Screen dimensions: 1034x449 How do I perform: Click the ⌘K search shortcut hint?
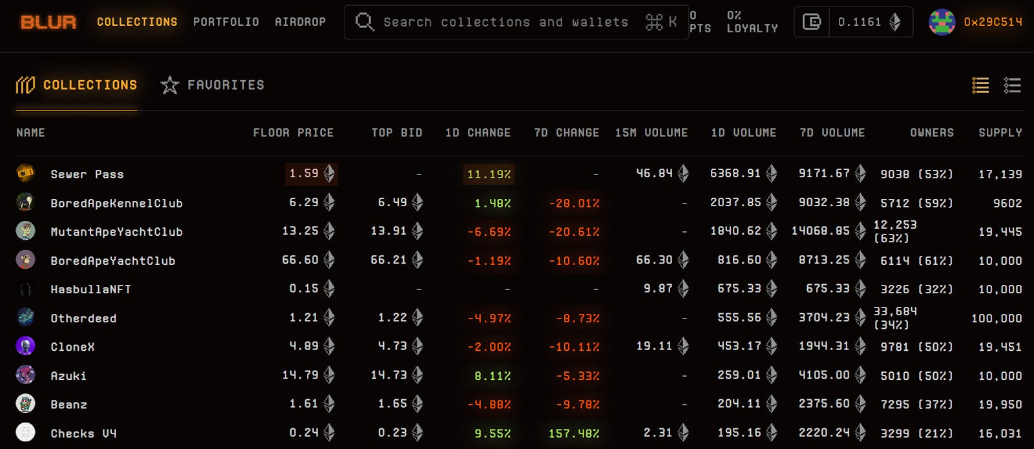pyautogui.click(x=661, y=22)
